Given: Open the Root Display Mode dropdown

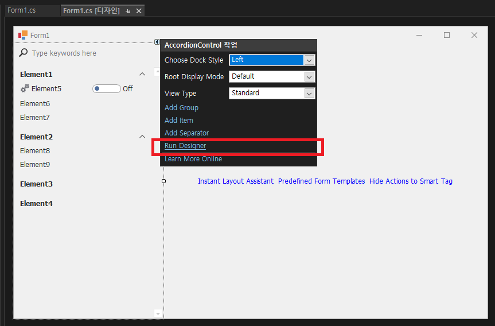Looking at the screenshot, I should click(x=309, y=77).
